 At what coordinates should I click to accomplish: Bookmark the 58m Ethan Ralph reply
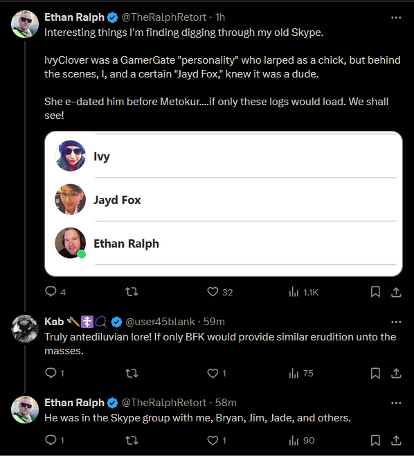(x=375, y=440)
